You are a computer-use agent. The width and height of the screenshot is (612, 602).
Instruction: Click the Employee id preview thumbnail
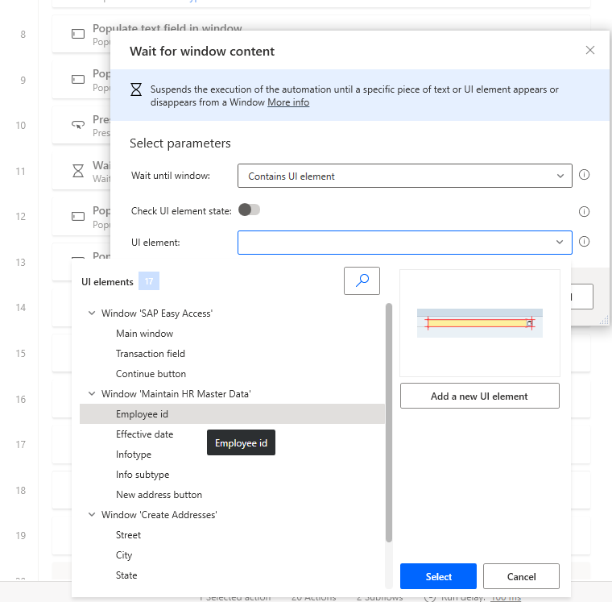pos(480,323)
